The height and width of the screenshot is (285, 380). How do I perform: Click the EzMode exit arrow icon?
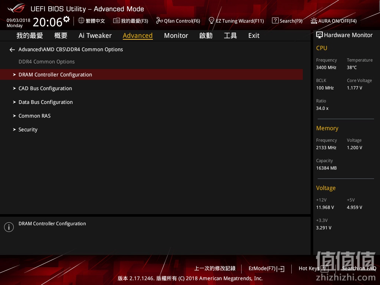point(281,269)
